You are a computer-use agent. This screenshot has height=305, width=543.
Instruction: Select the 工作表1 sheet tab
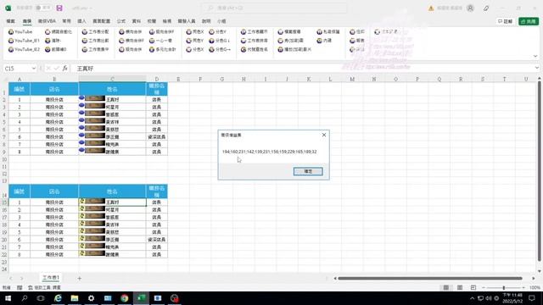click(51, 278)
